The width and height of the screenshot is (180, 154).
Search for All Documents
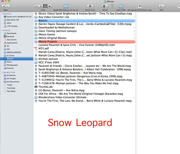[12, 82]
